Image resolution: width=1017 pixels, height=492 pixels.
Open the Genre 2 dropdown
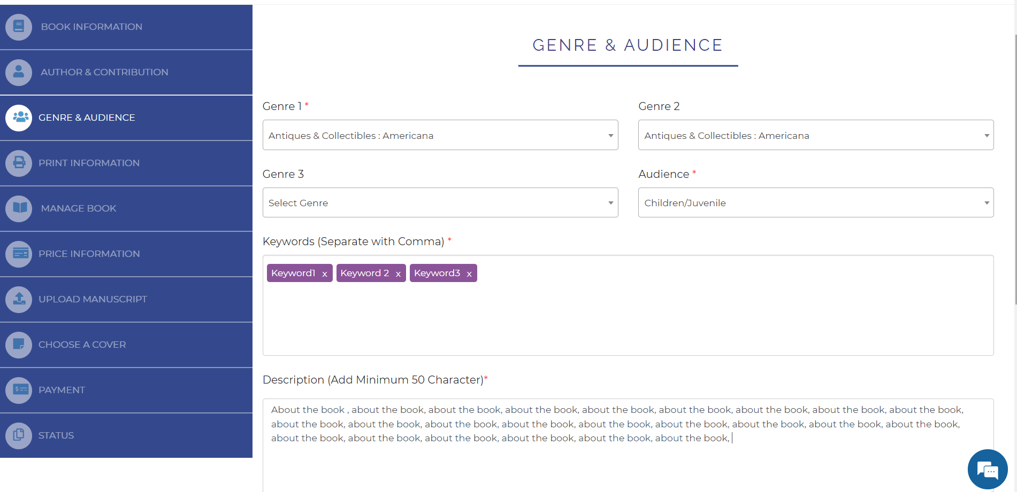point(816,135)
